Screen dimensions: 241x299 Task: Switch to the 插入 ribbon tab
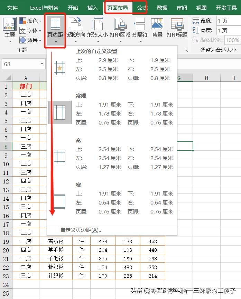click(x=92, y=8)
